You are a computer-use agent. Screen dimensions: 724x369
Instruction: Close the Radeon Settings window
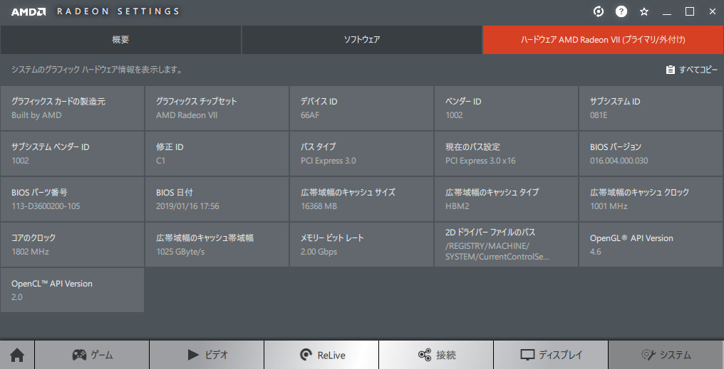click(712, 12)
